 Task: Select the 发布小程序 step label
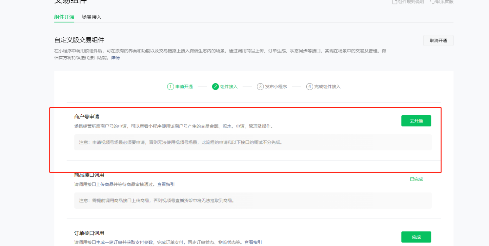(276, 87)
